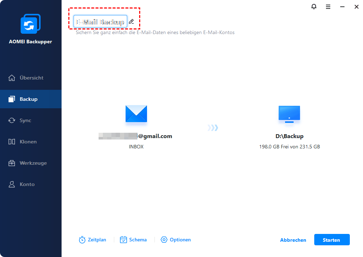Close the AOMEI Backupper window
The height and width of the screenshot is (257, 363).
pos(357,7)
